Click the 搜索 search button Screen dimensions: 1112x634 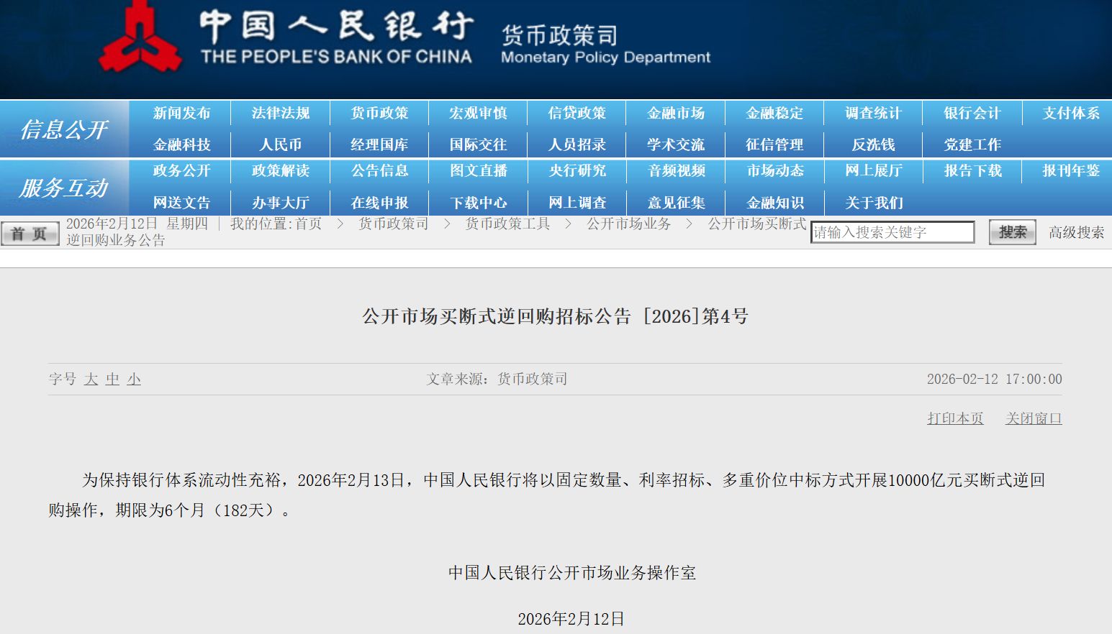point(1011,231)
